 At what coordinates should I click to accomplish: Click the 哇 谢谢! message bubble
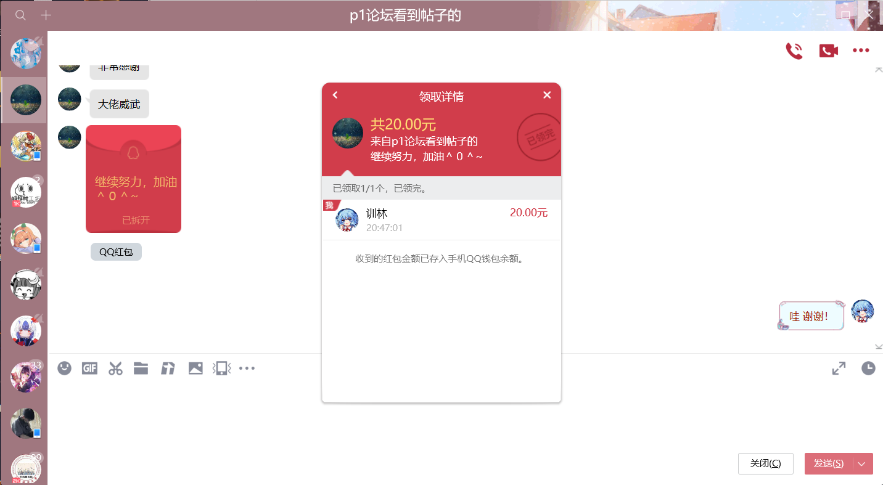click(x=810, y=316)
